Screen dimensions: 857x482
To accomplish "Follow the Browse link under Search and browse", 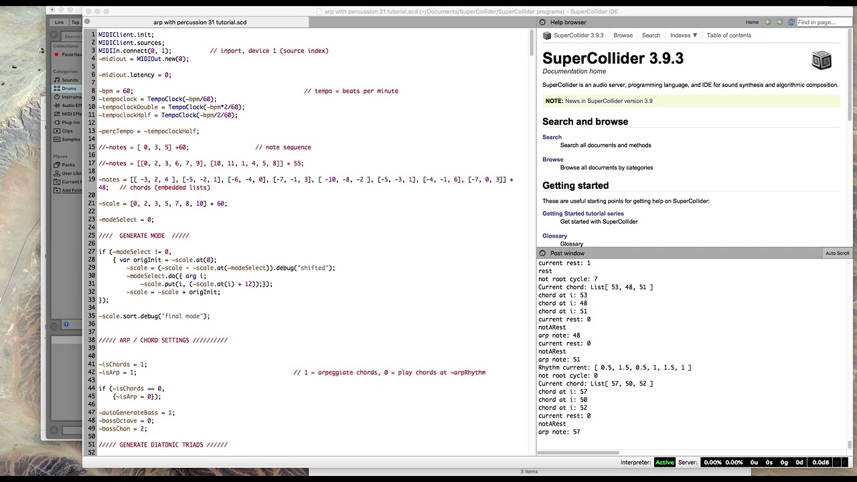I will (552, 159).
